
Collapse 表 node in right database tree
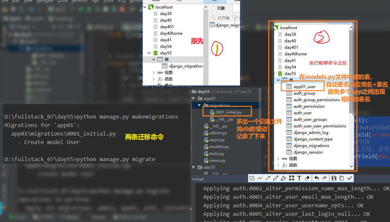pos(278,80)
